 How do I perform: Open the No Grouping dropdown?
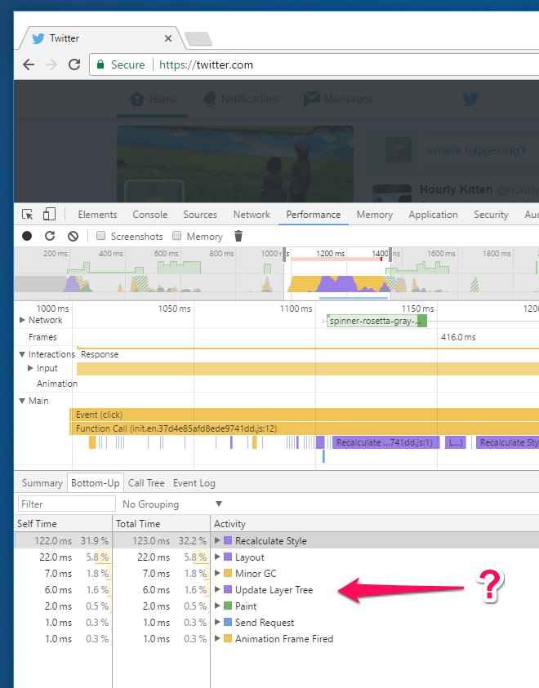pos(172,504)
